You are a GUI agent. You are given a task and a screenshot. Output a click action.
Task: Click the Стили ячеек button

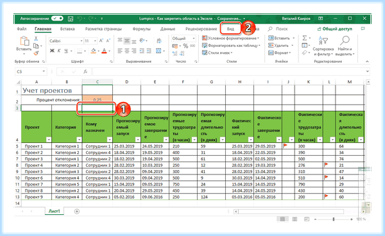pyautogui.click(x=217, y=53)
